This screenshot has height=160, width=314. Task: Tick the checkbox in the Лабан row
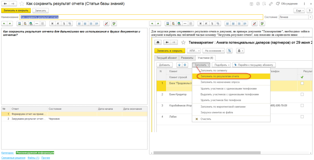302,116
